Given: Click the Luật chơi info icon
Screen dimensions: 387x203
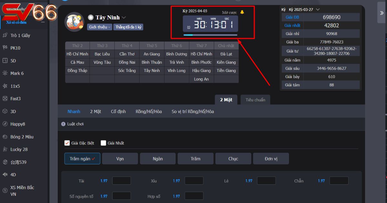Looking at the screenshot, I should coord(63,124).
